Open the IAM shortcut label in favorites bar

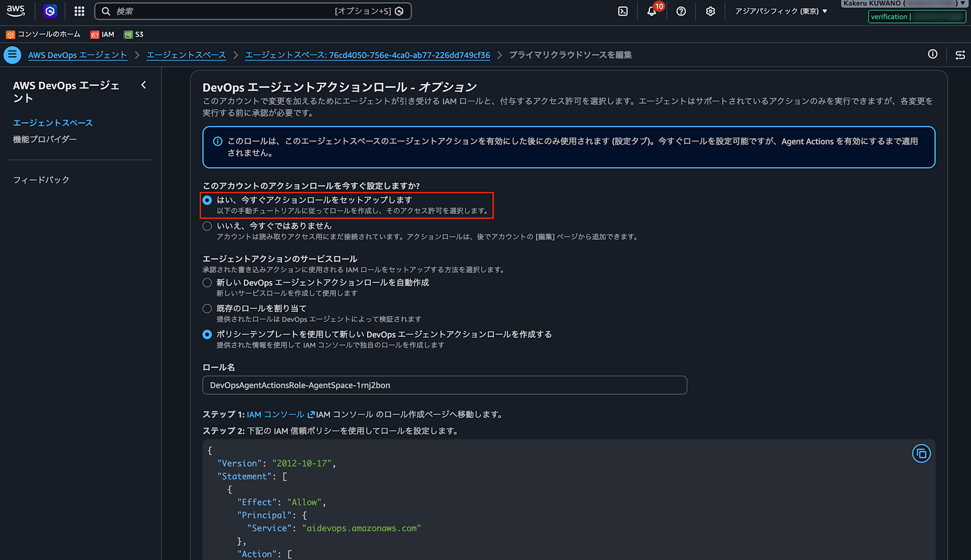click(108, 34)
